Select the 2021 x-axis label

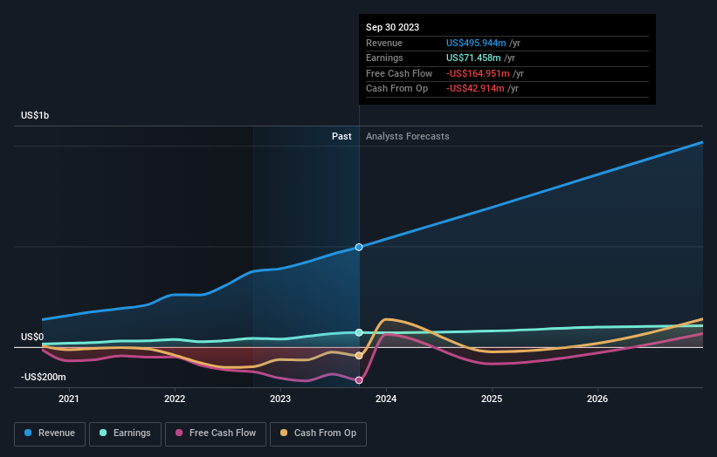click(69, 399)
